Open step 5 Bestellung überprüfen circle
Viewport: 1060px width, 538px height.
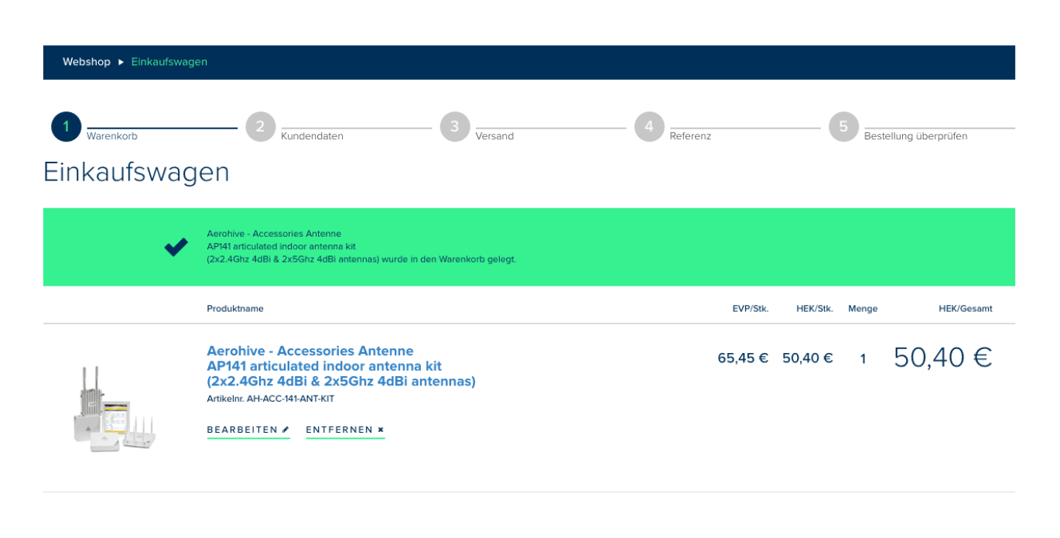tap(843, 127)
